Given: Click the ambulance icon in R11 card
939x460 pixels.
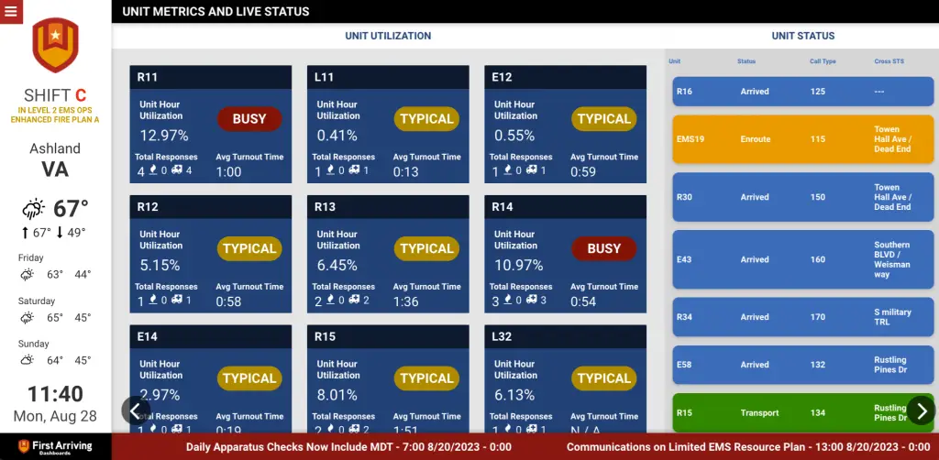Looking at the screenshot, I should pyautogui.click(x=176, y=170).
